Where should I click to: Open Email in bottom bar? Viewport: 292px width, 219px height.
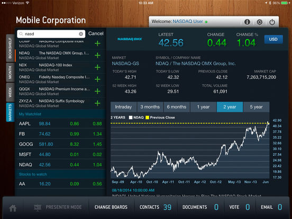271,207
